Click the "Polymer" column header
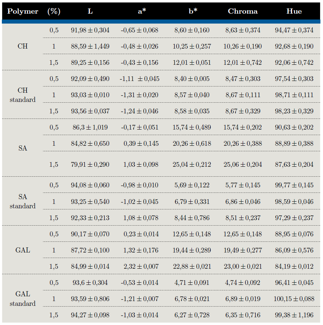Image resolution: width=323 pixels, height=325 pixels. 23,11
